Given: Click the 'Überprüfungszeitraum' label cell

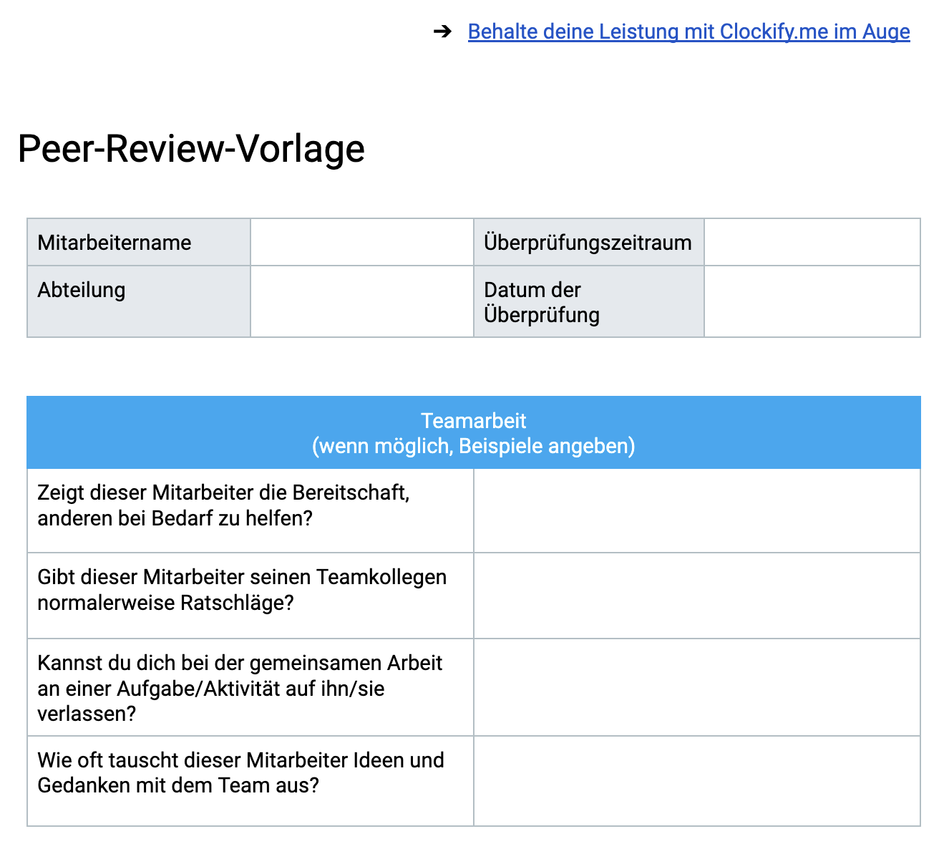Looking at the screenshot, I should coord(589,242).
